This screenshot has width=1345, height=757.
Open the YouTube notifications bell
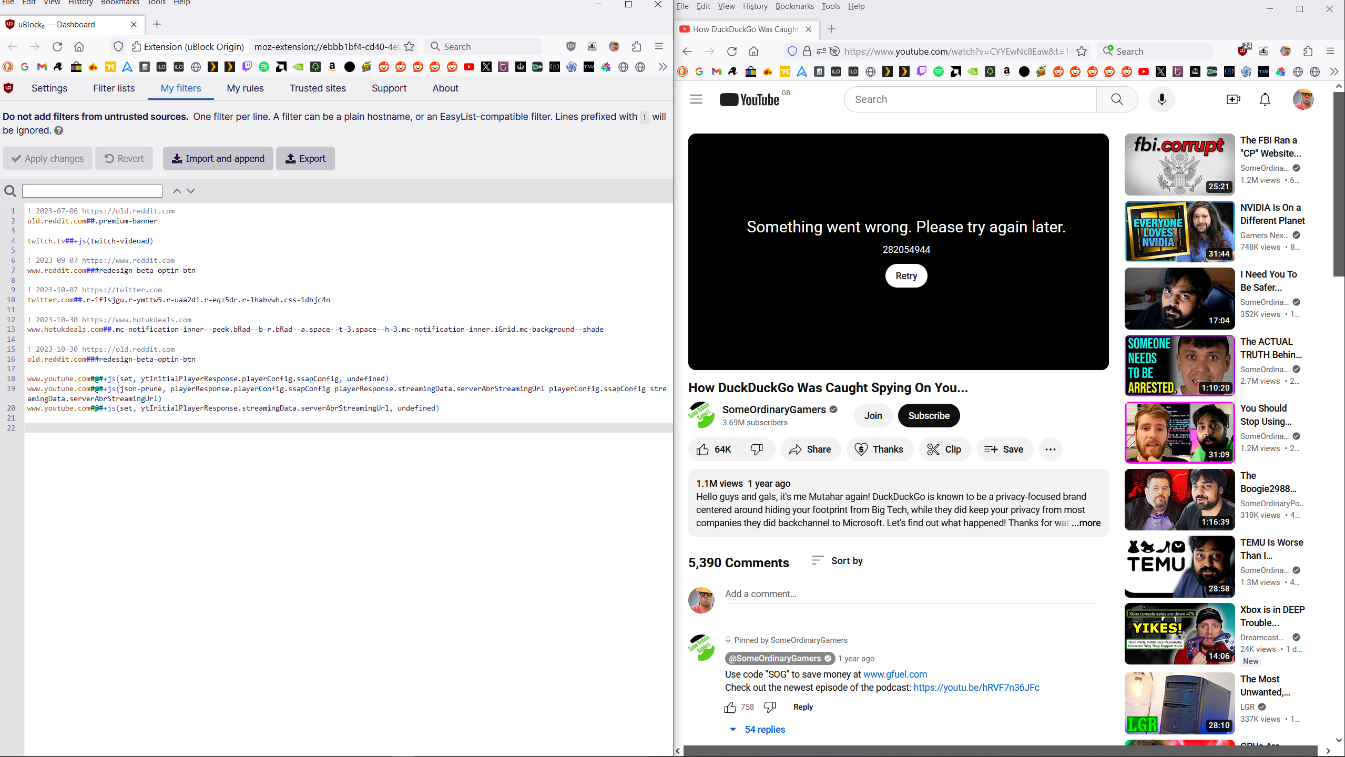coord(1265,99)
